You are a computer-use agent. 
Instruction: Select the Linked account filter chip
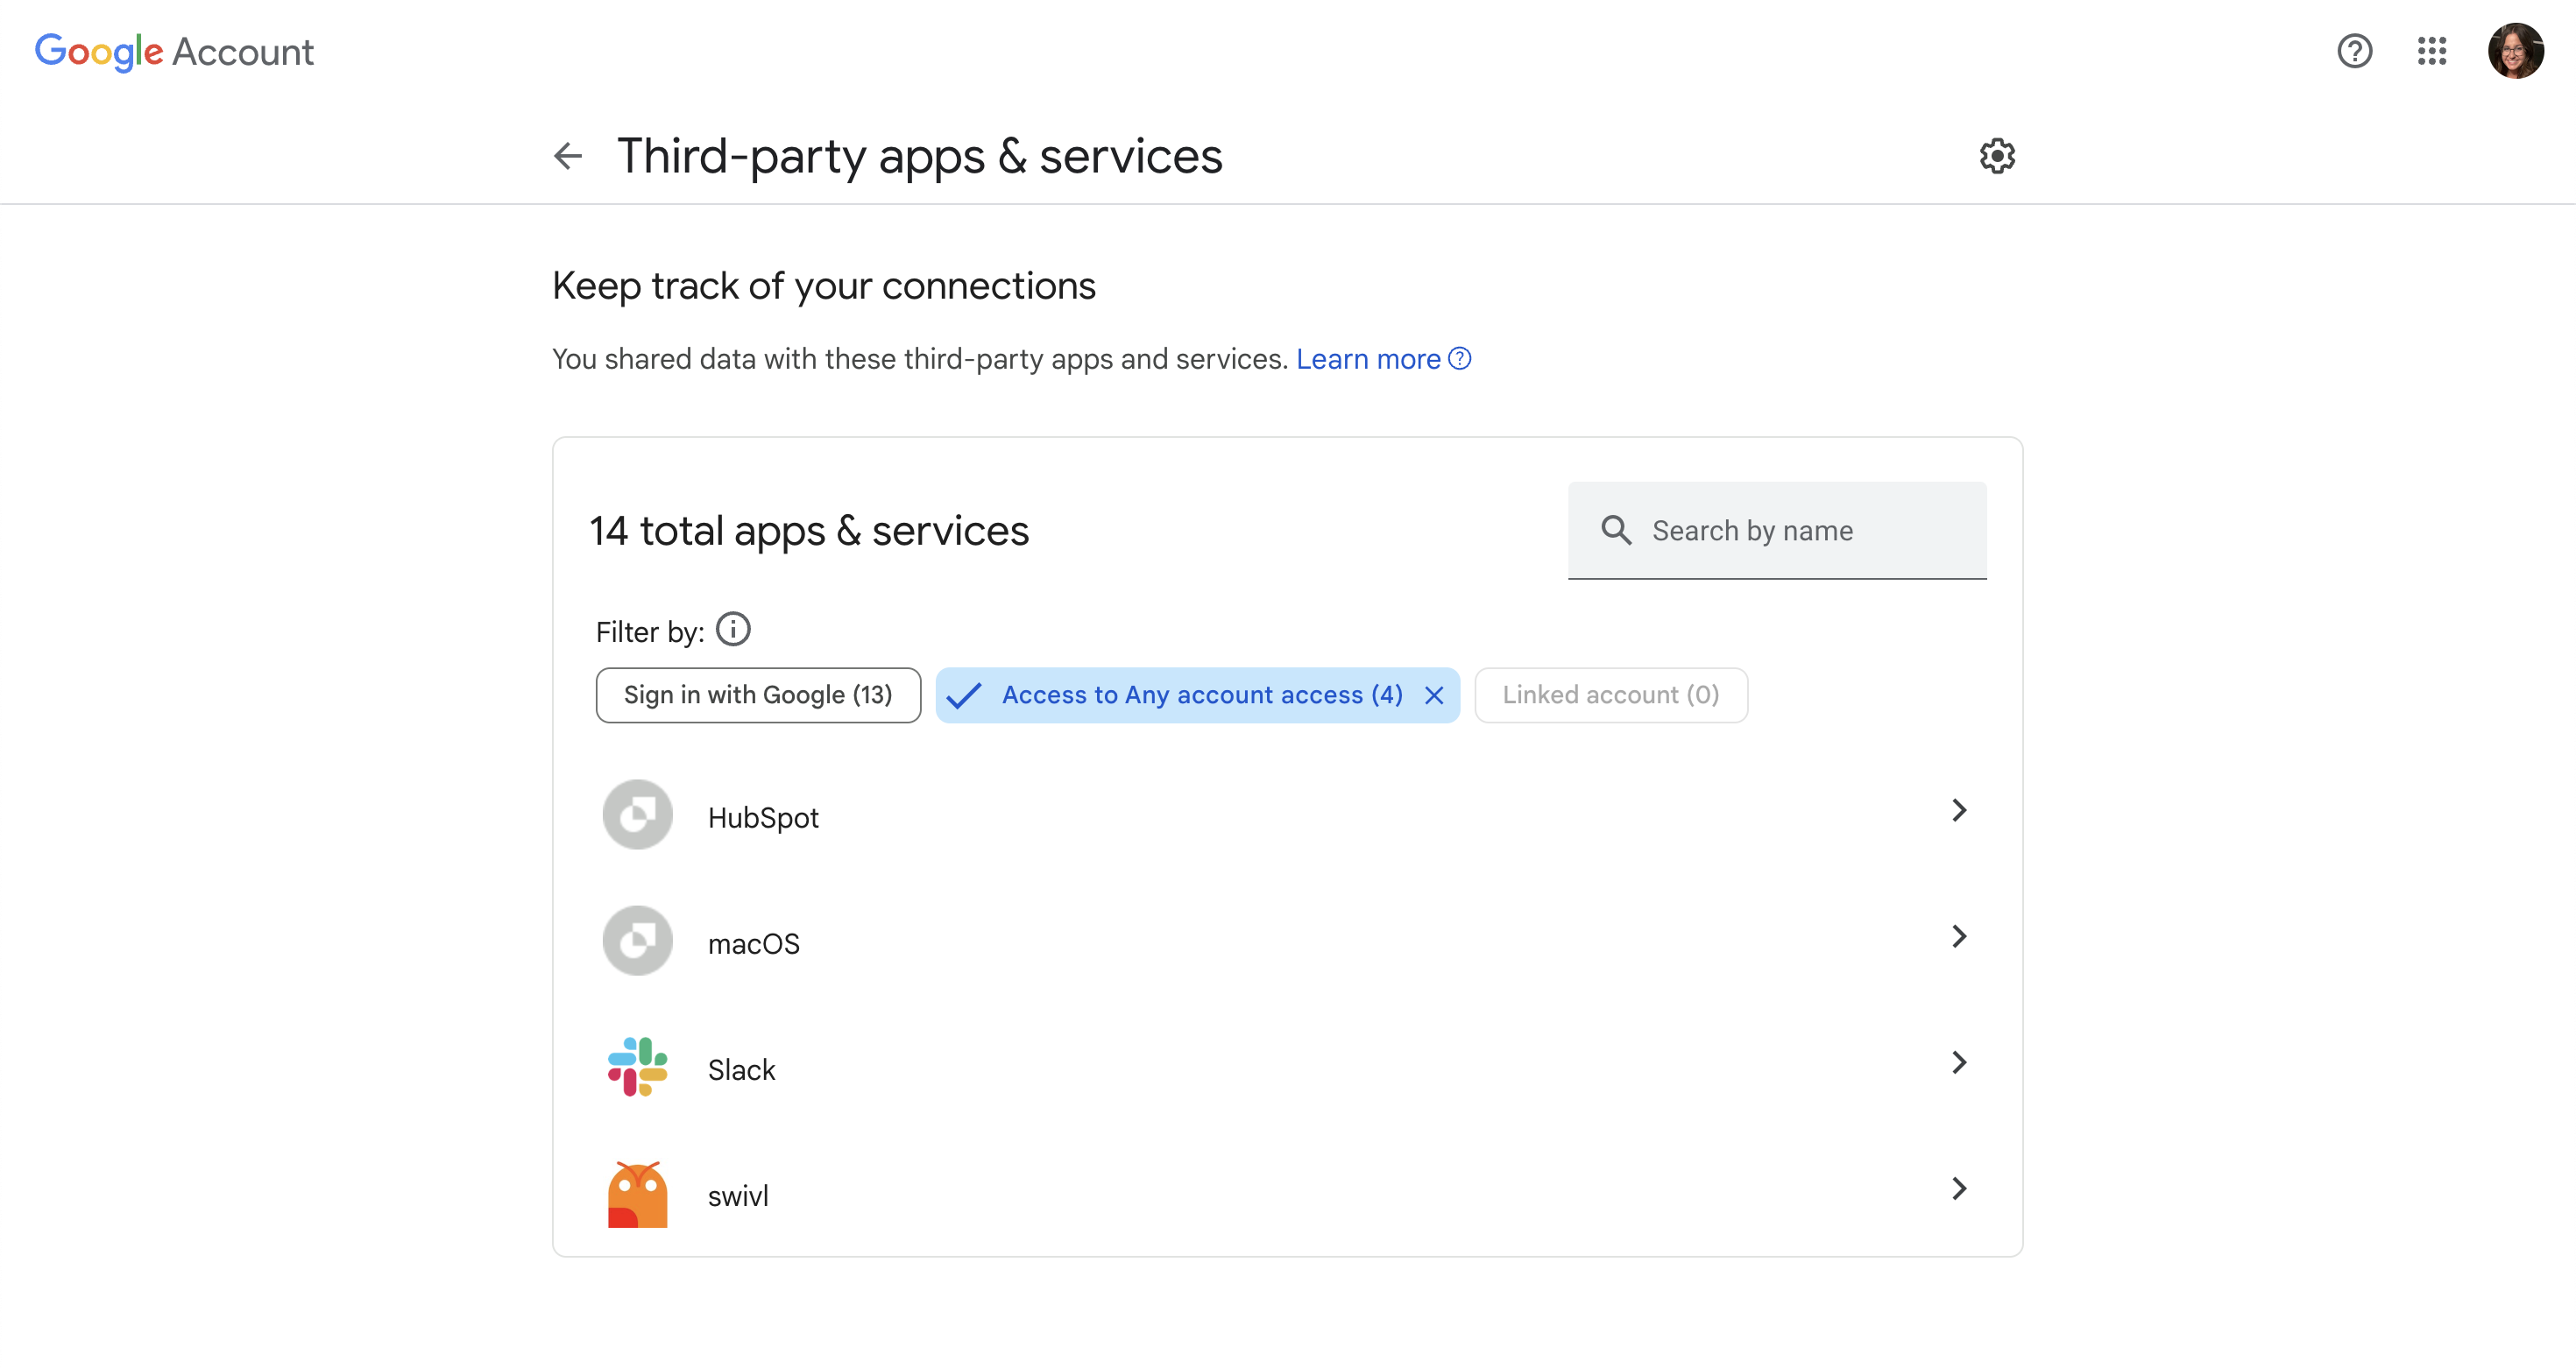[1610, 695]
